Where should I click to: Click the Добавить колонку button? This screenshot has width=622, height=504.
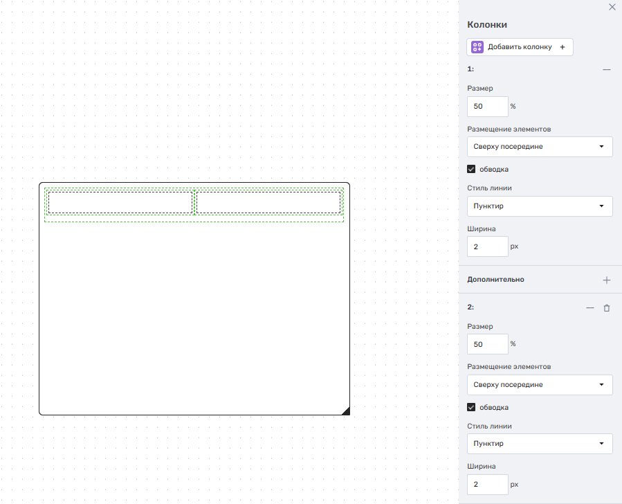coord(520,47)
